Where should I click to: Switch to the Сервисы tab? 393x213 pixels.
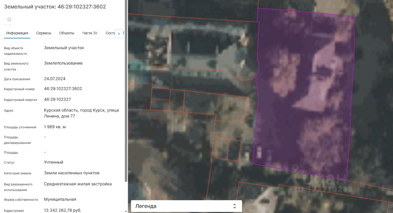pyautogui.click(x=44, y=33)
